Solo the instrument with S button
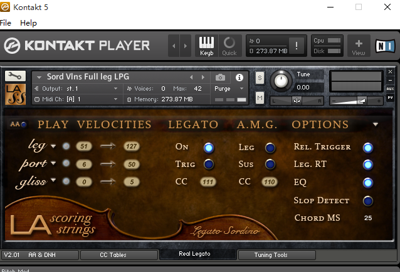This screenshot has width=400, height=272. 260,78
